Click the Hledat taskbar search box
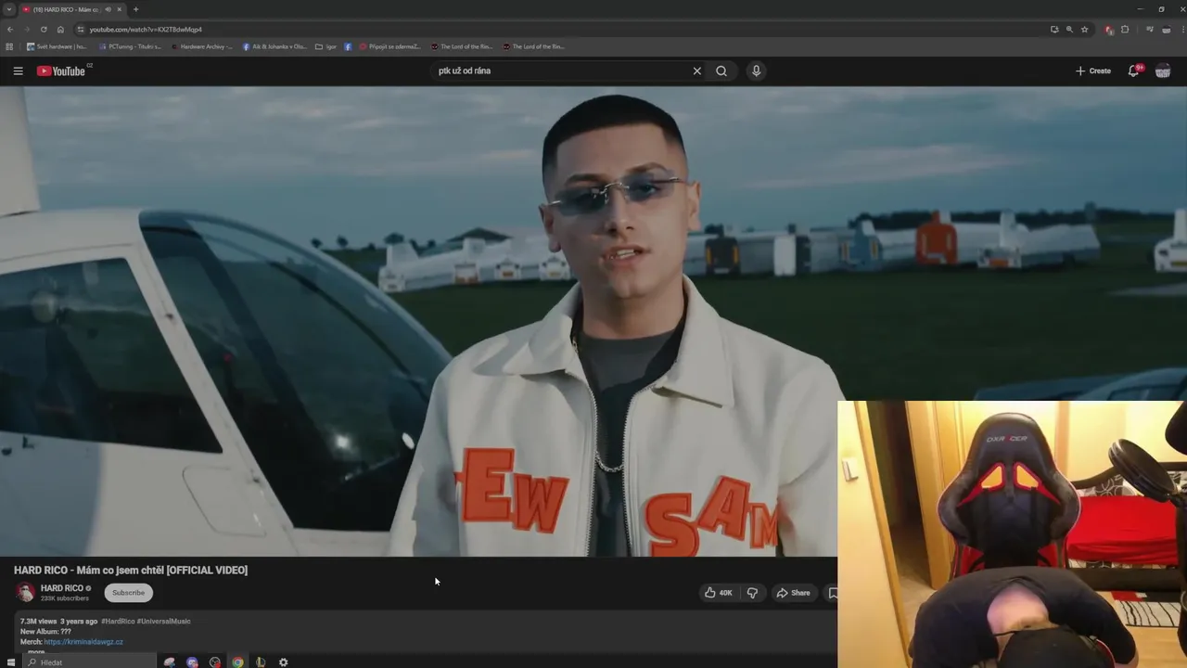 (90, 662)
